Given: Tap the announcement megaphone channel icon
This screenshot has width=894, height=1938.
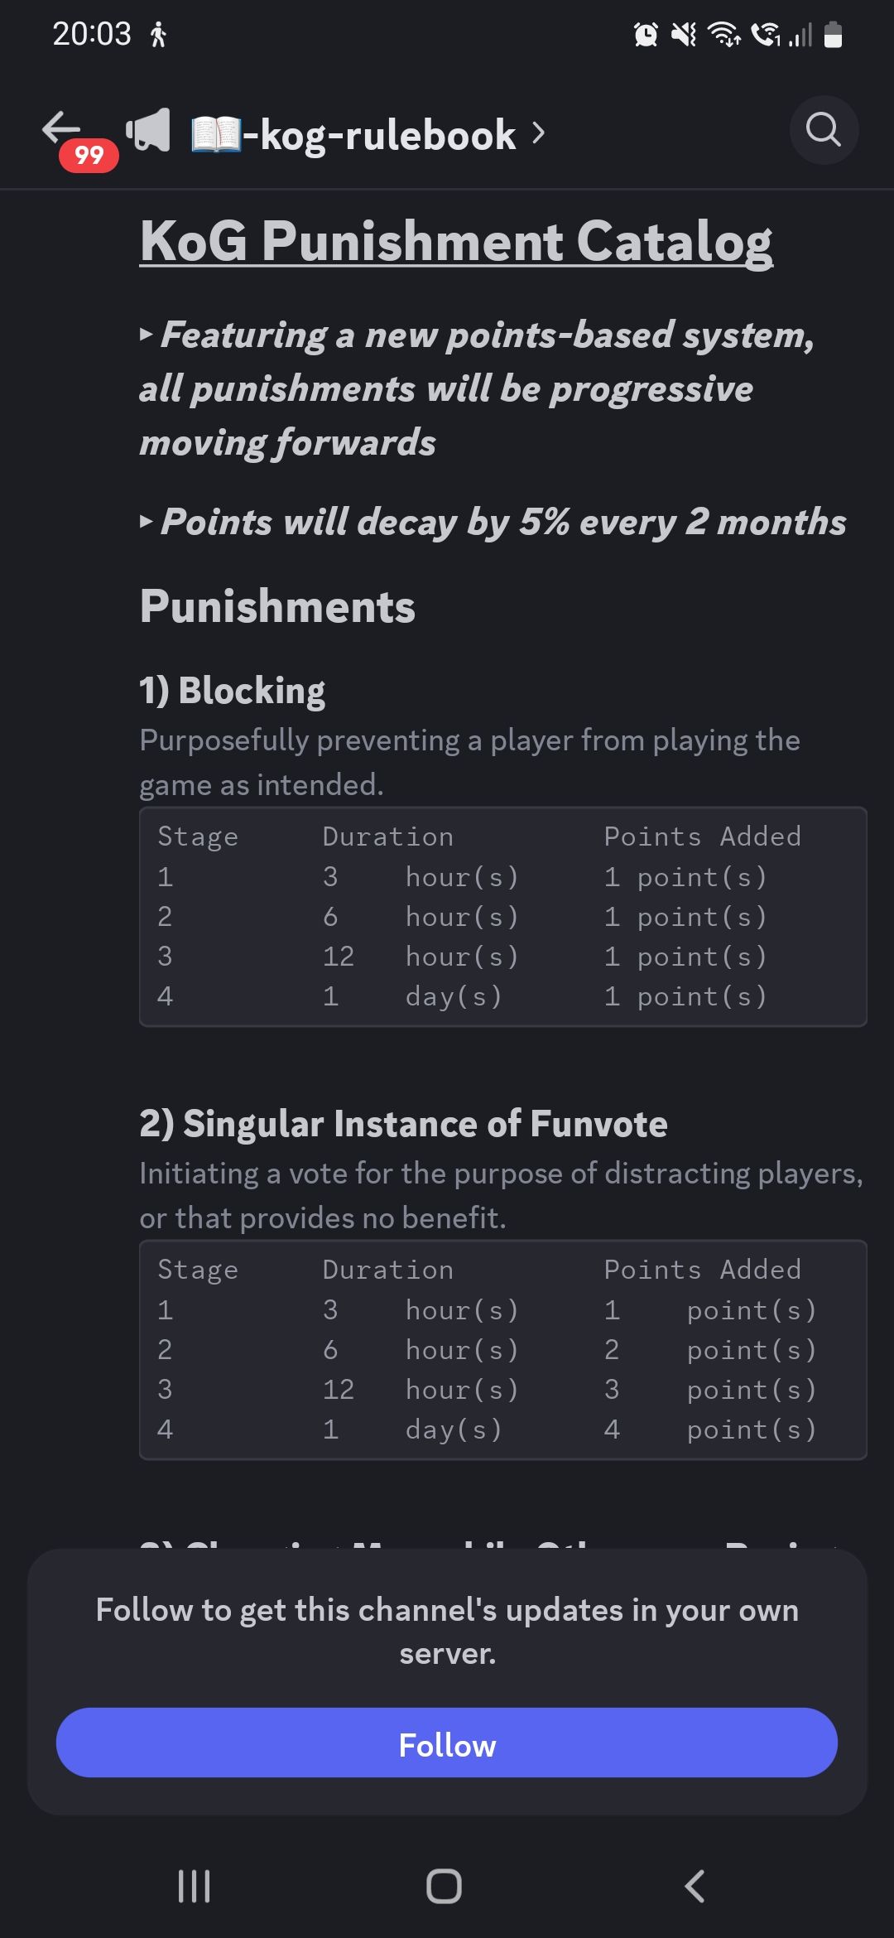Looking at the screenshot, I should click(x=148, y=131).
